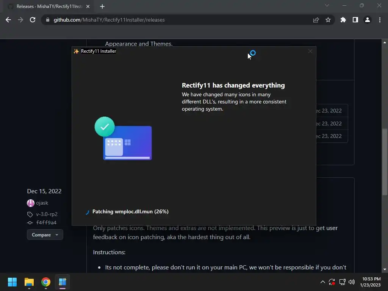This screenshot has width=388, height=291.
Task: Open File Explorer from taskbar
Action: point(29,282)
